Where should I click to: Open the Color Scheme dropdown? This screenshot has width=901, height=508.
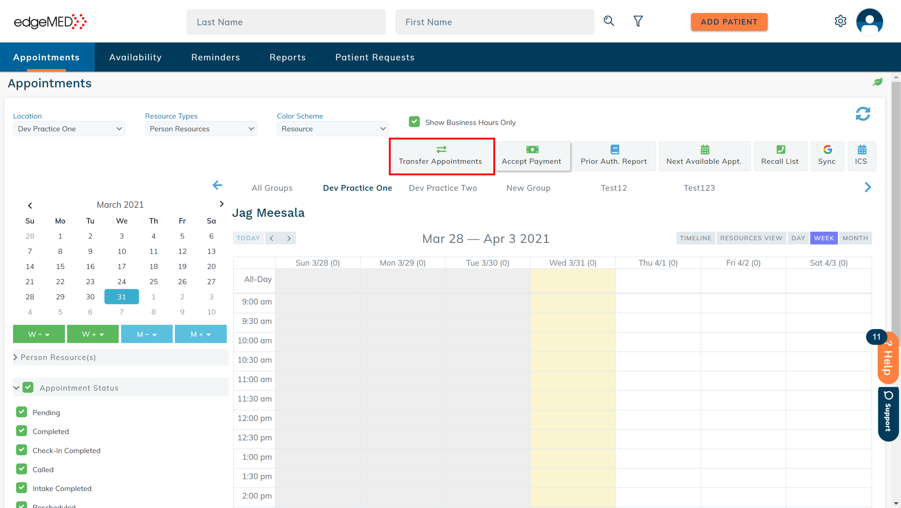tap(332, 129)
